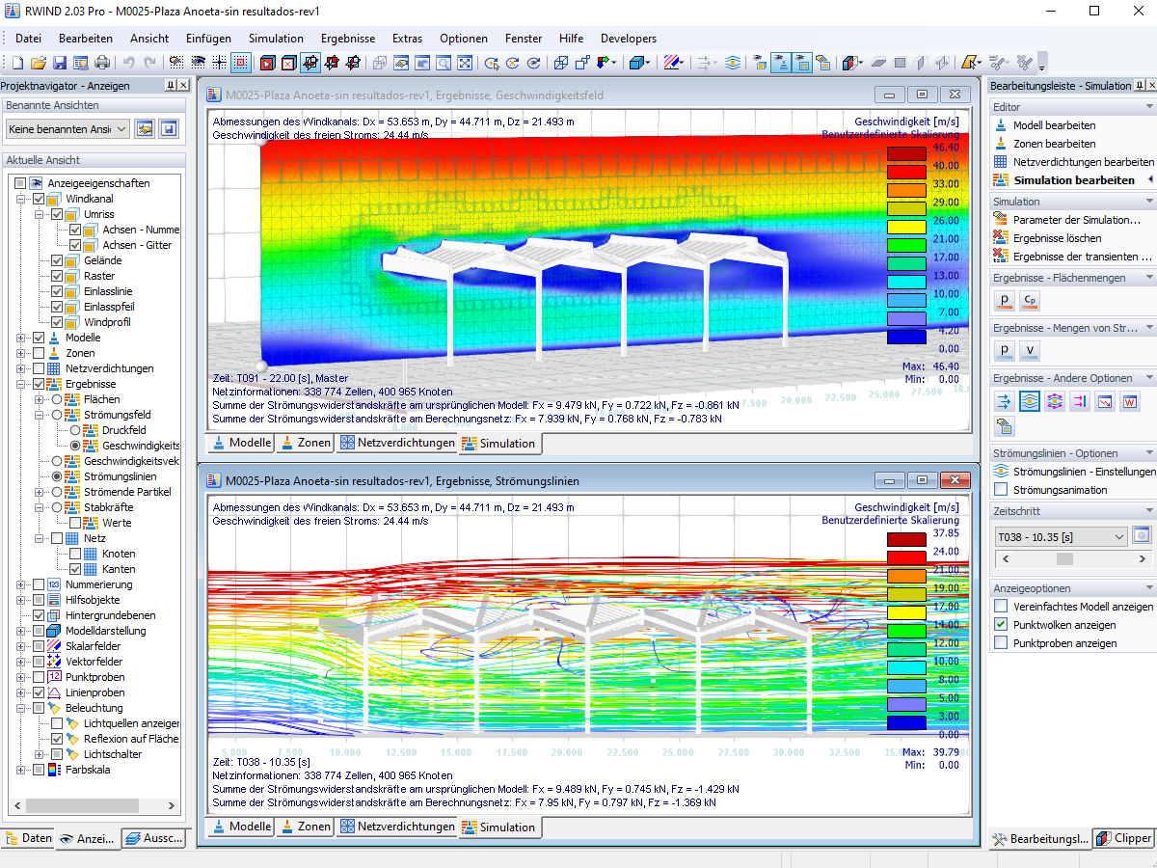This screenshot has width=1157, height=868.
Task: Click the zoom window magnifier icon in toolbar
Action: pyautogui.click(x=444, y=63)
